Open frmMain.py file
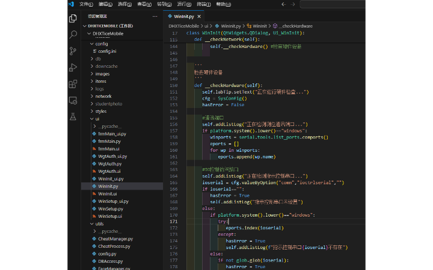 pyautogui.click(x=122, y=142)
